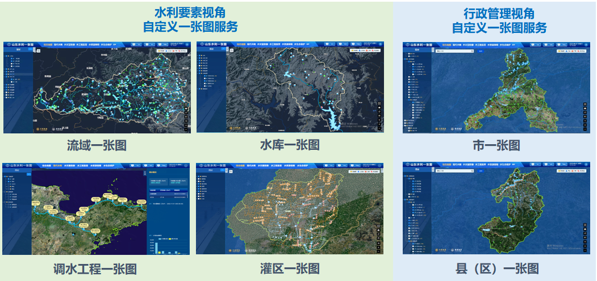Screen dimensions: 597x281
Task: Click the 调水工程一张图 caption text
Action: 95,269
